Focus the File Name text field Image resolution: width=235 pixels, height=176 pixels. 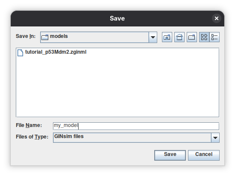136,126
